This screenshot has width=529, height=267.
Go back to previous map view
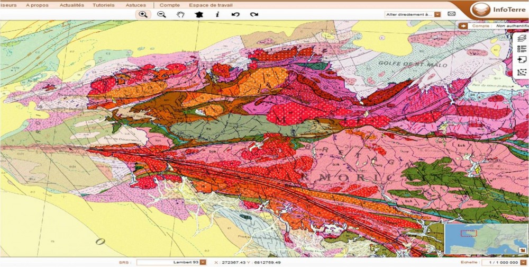[235, 14]
